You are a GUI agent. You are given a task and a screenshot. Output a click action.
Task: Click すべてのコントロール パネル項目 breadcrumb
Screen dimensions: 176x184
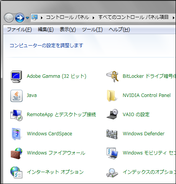point(133,17)
